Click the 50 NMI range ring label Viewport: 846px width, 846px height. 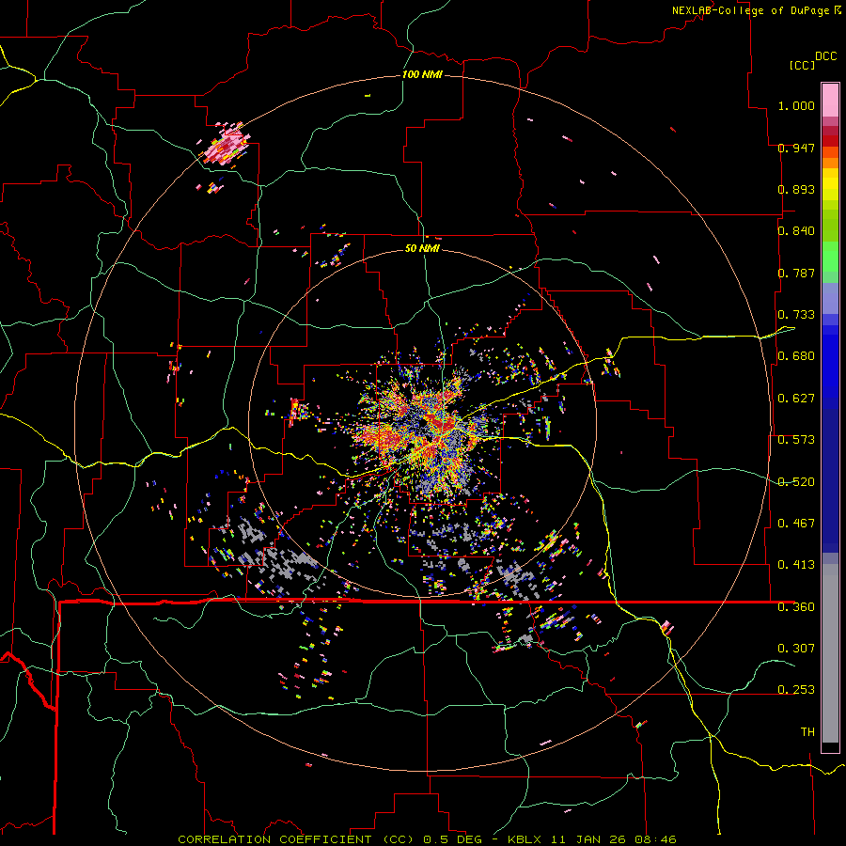pos(422,248)
